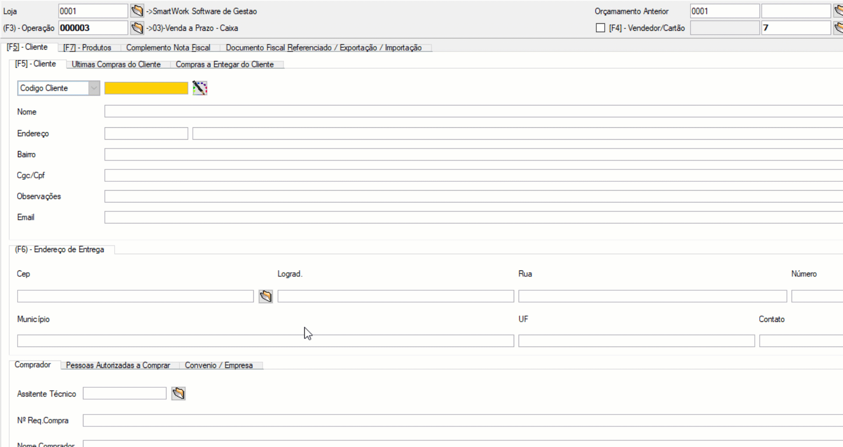Screen dimensions: 843x447
Task: Click the UF input field
Action: [x=637, y=341]
